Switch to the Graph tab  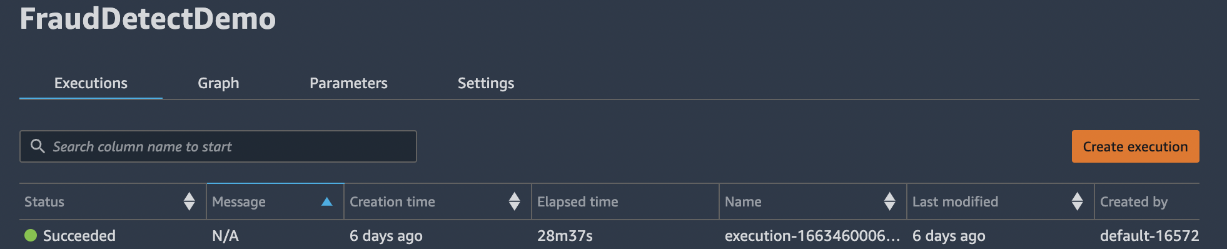click(218, 83)
